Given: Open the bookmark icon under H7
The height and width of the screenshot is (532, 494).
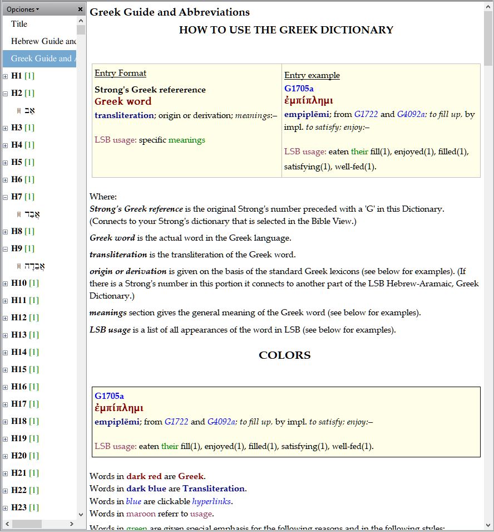Looking at the screenshot, I should click(x=19, y=214).
